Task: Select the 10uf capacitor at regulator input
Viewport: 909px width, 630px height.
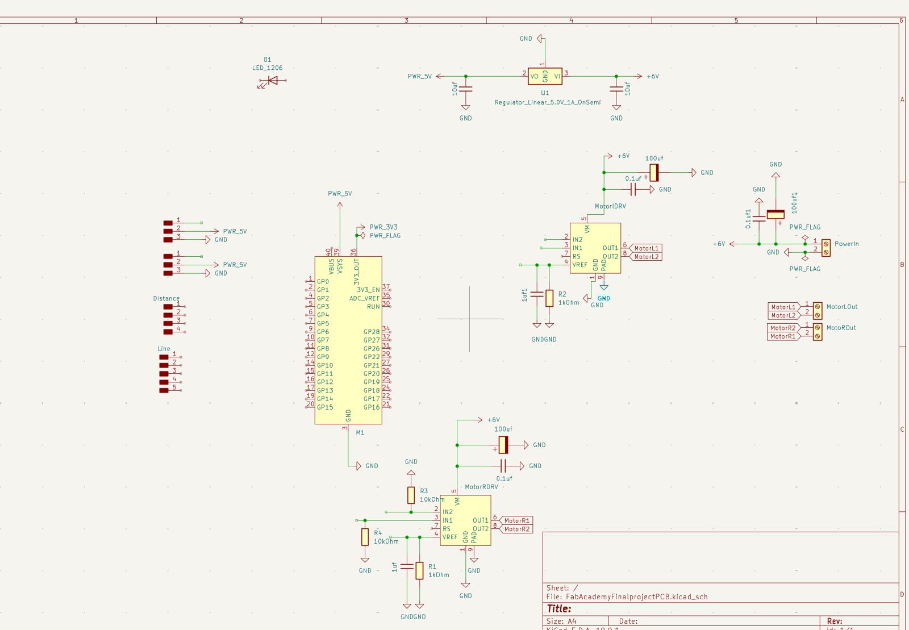Action: click(x=616, y=89)
